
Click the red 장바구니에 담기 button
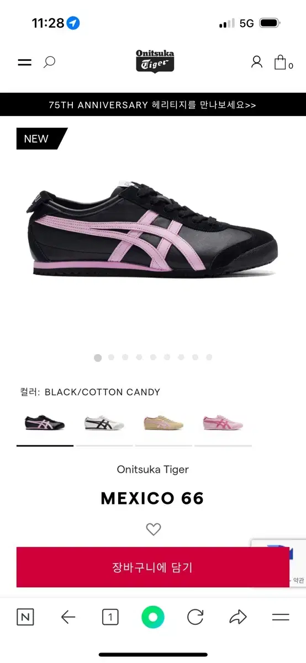click(153, 567)
